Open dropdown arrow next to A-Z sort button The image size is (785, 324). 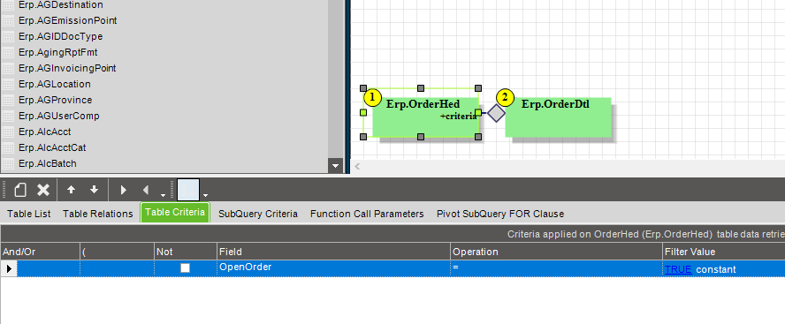205,195
